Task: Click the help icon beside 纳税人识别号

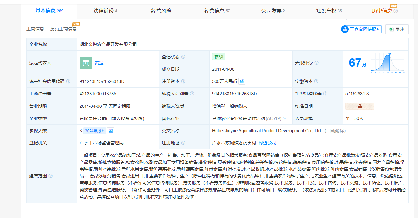Action: [x=192, y=94]
